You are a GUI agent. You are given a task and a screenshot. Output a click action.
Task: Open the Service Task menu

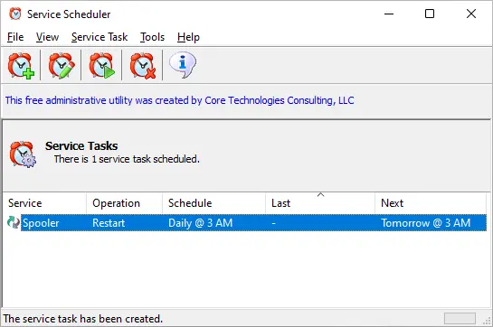click(x=100, y=37)
